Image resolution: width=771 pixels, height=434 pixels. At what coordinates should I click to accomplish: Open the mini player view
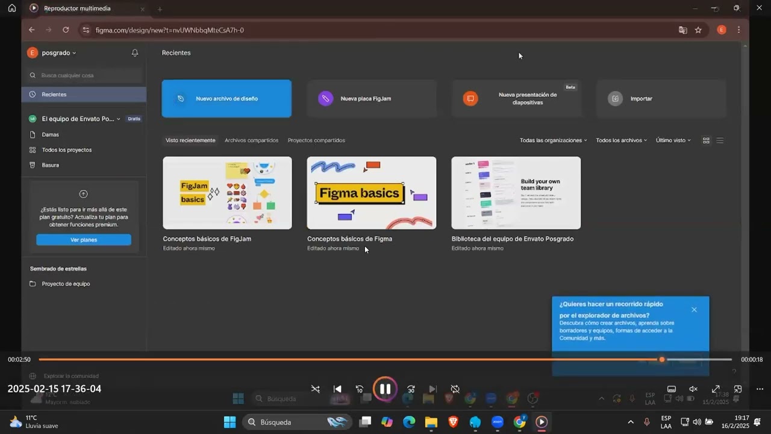[x=738, y=389]
